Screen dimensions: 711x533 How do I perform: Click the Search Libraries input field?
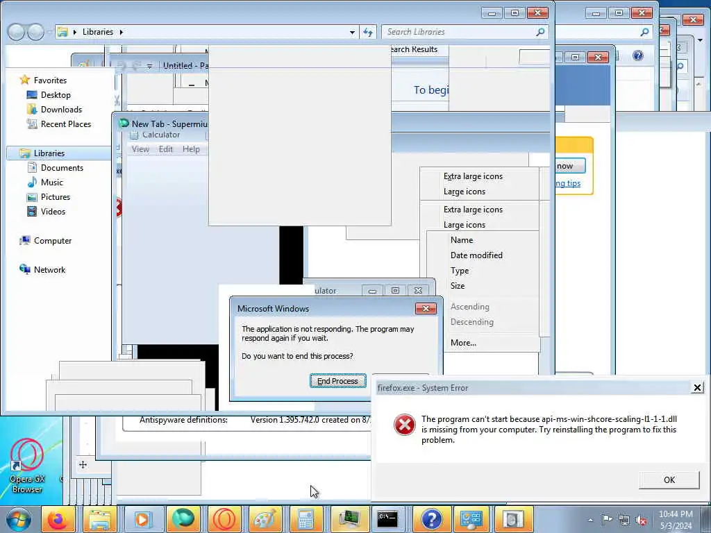(459, 32)
